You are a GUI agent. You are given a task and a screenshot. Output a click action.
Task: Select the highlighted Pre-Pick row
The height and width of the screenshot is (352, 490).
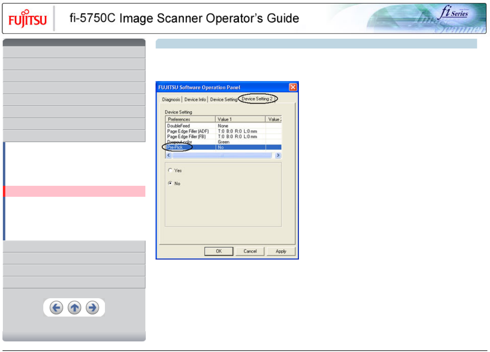tap(223, 147)
